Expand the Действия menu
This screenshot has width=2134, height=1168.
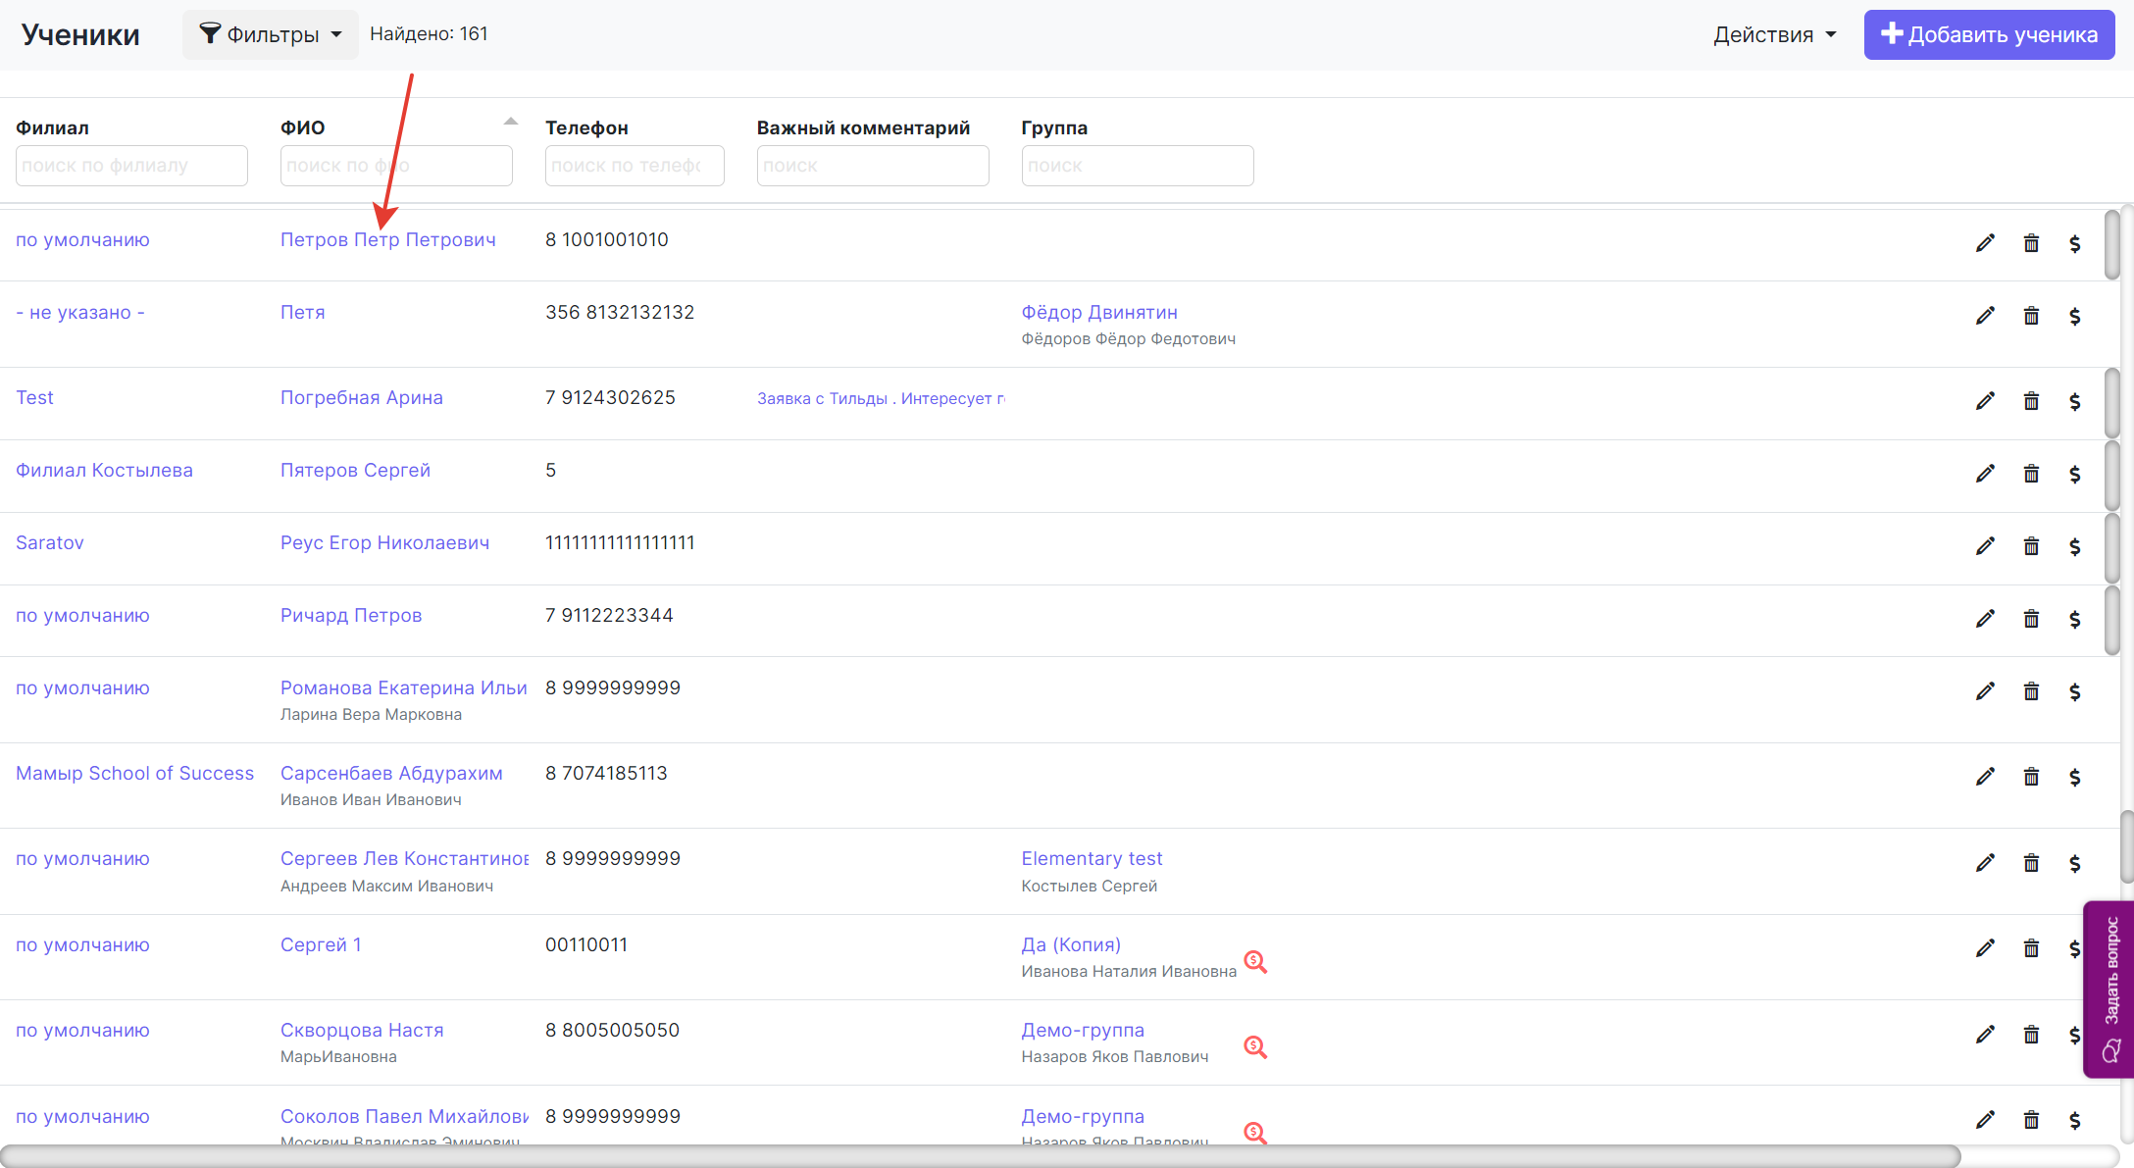1774,34
